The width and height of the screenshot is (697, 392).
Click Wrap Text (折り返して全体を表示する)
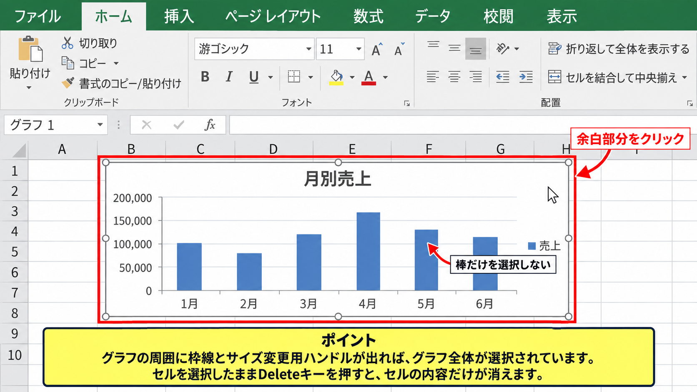618,49
